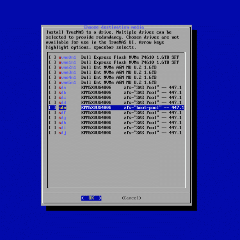Tick the checkbox for nvme2n1
The image size is (240, 240).
click(53, 67)
